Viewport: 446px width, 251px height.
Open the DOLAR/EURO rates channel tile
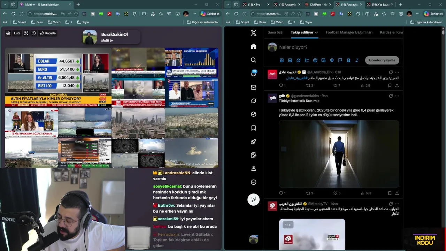point(58,77)
